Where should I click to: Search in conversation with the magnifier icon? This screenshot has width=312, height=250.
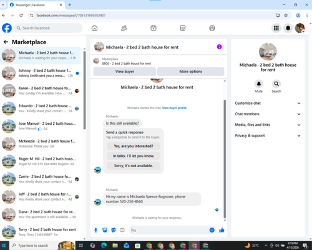276,84
